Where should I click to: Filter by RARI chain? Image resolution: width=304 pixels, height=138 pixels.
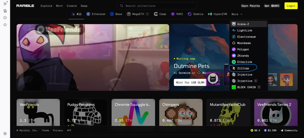click(177, 14)
